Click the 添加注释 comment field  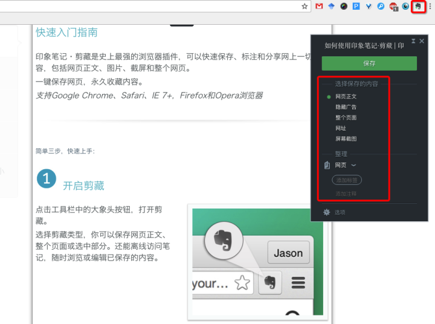(346, 194)
